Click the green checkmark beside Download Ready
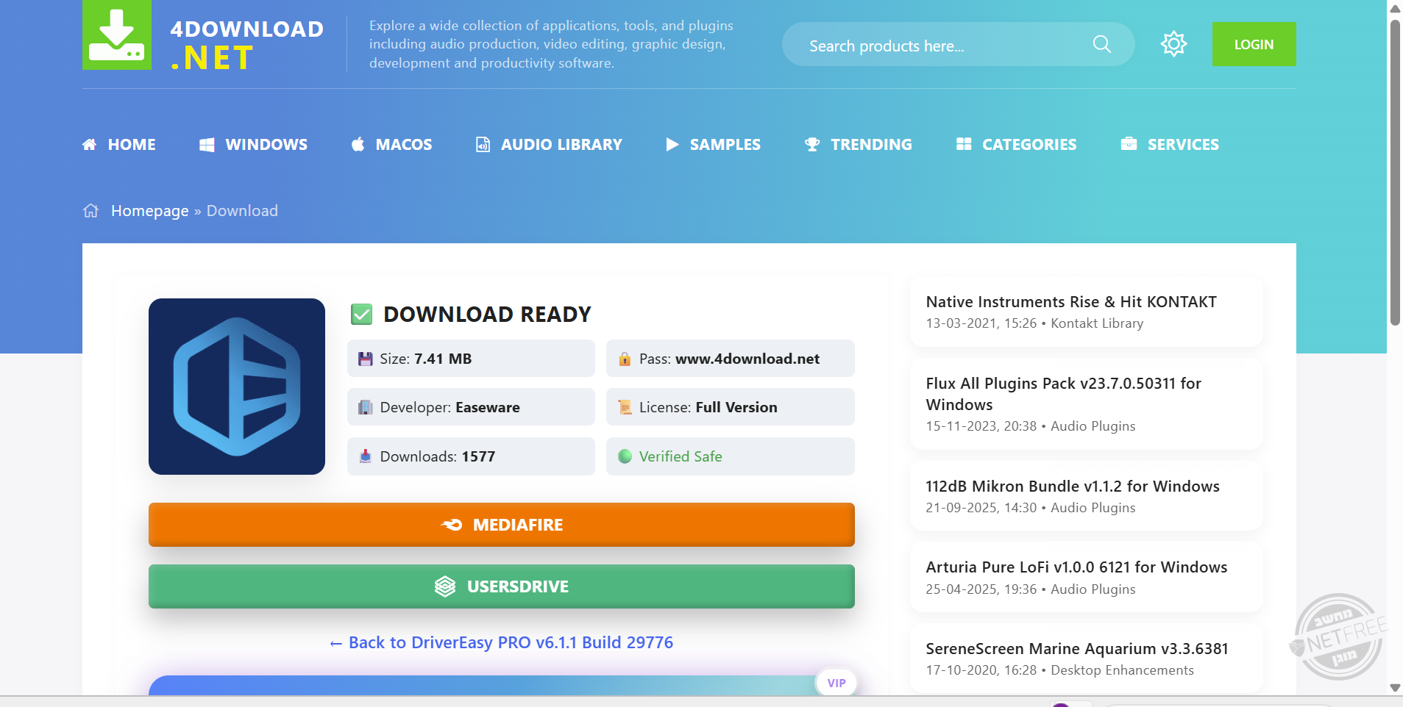 pos(361,315)
